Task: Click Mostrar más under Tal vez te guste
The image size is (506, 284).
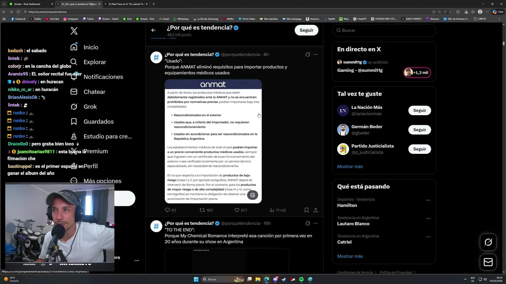Action: point(350,166)
